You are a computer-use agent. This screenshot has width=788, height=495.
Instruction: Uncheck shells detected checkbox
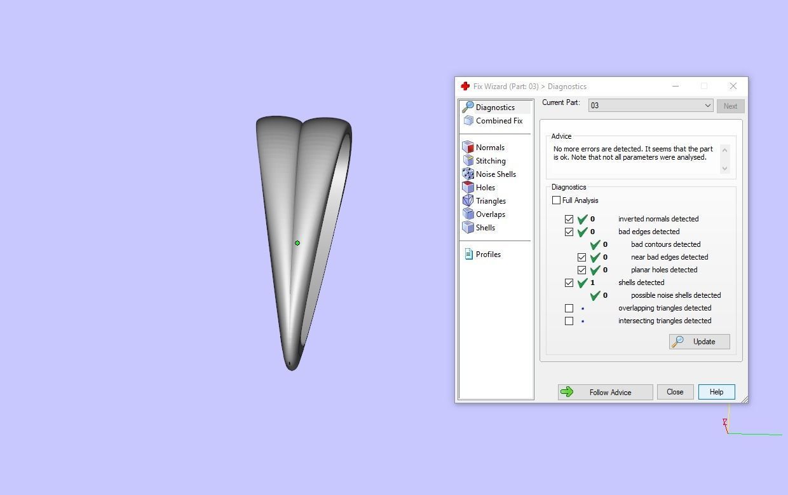pos(569,282)
